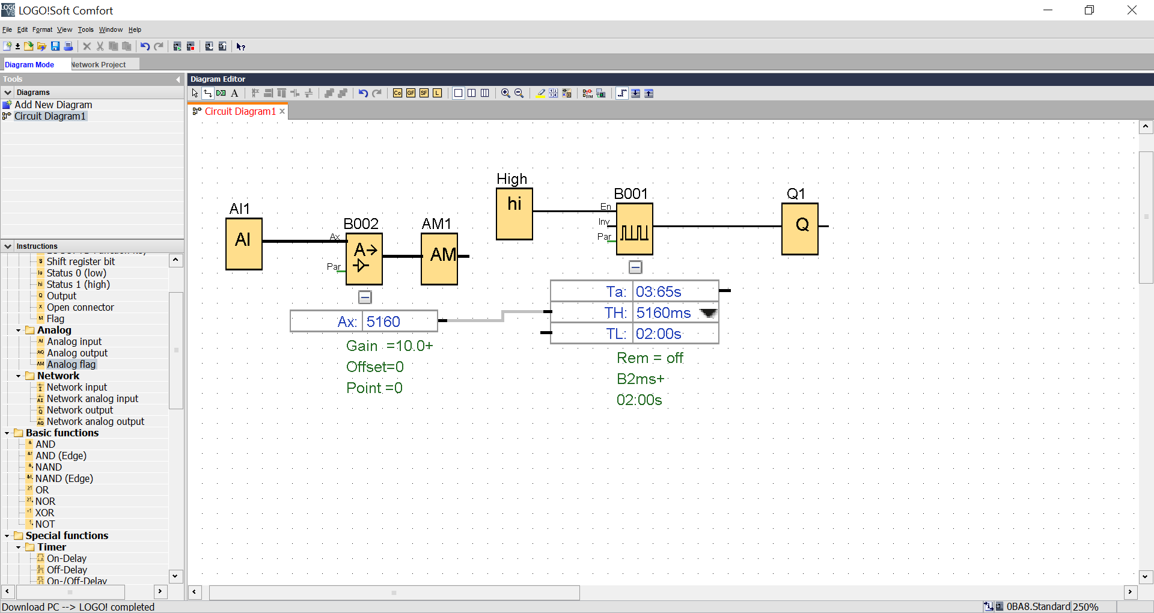Viewport: 1154px width, 613px height.
Task: Select the Connect tool in Diagram Editor
Action: click(x=208, y=93)
